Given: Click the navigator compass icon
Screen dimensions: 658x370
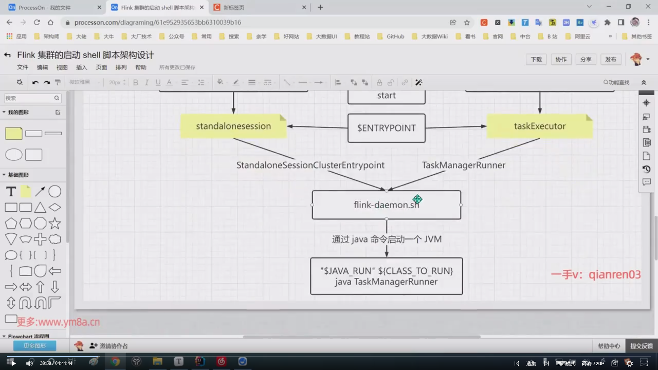Looking at the screenshot, I should 646,103.
